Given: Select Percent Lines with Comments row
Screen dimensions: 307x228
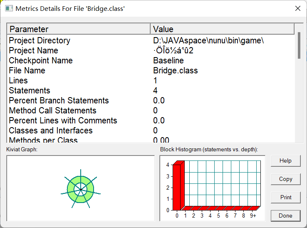Looking at the screenshot, I should click(x=63, y=120).
